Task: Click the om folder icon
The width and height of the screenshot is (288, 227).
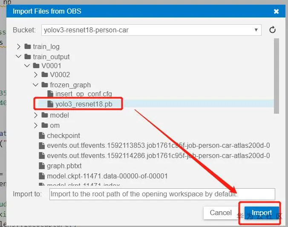Action: point(45,125)
